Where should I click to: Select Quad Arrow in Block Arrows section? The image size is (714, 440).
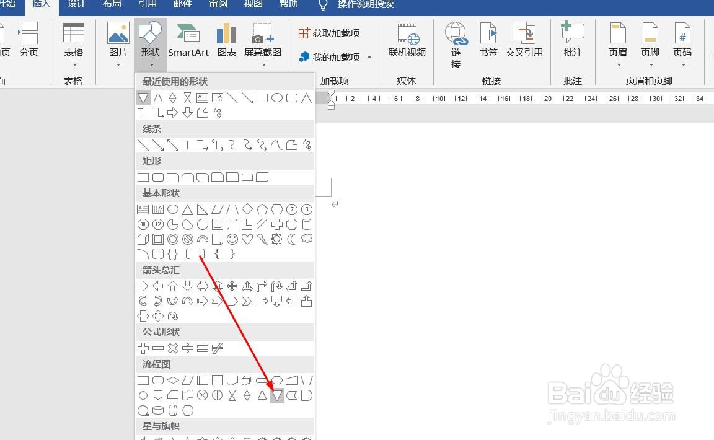point(232,286)
